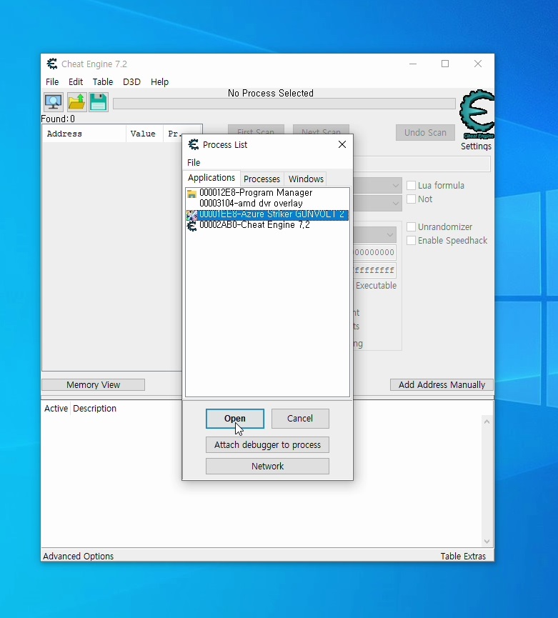Select the Program Manager folder icon entry
558x618 pixels.
point(192,194)
